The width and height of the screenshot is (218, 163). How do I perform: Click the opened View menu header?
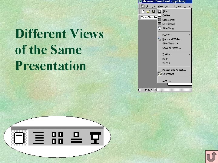coord(160,6)
